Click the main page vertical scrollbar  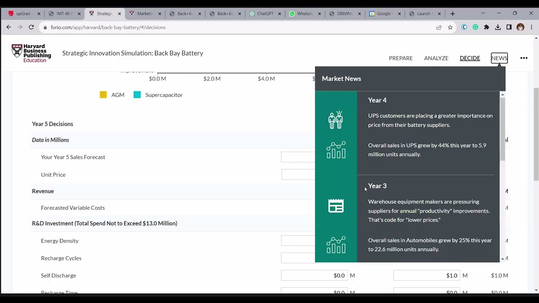click(536, 135)
